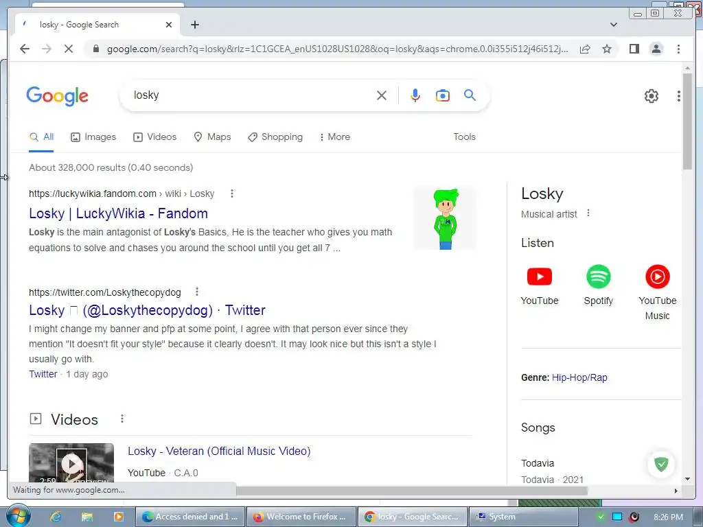Open Google quick settings gear
The height and width of the screenshot is (527, 703).
[651, 95]
